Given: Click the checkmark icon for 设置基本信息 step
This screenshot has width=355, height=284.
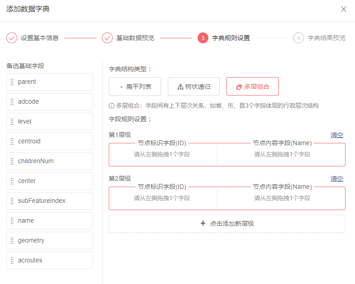Looking at the screenshot, I should pyautogui.click(x=12, y=38).
